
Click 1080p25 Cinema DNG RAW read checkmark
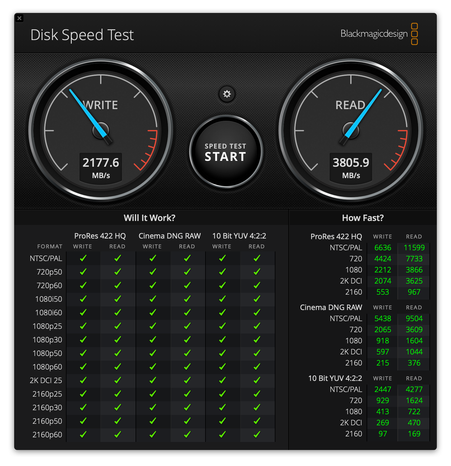(187, 326)
